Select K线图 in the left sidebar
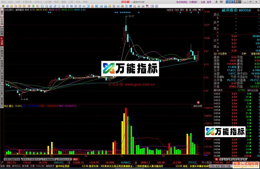The width and height of the screenshot is (260, 169). click(x=2, y=41)
